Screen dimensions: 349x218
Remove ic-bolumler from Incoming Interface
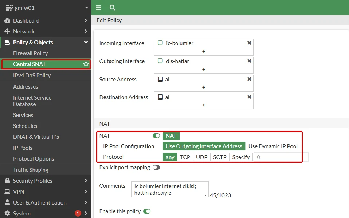(x=249, y=43)
